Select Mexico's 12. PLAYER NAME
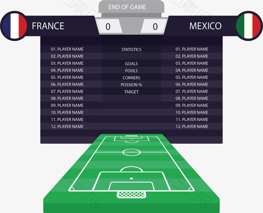 (192, 127)
